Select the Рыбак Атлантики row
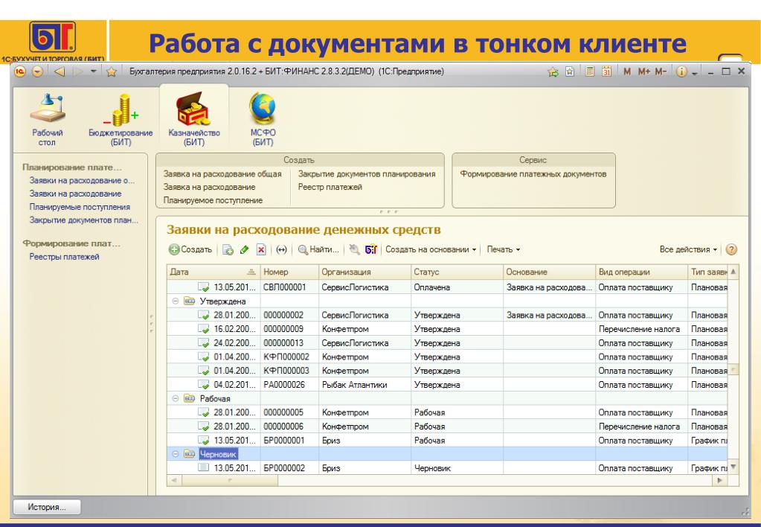 [447, 385]
